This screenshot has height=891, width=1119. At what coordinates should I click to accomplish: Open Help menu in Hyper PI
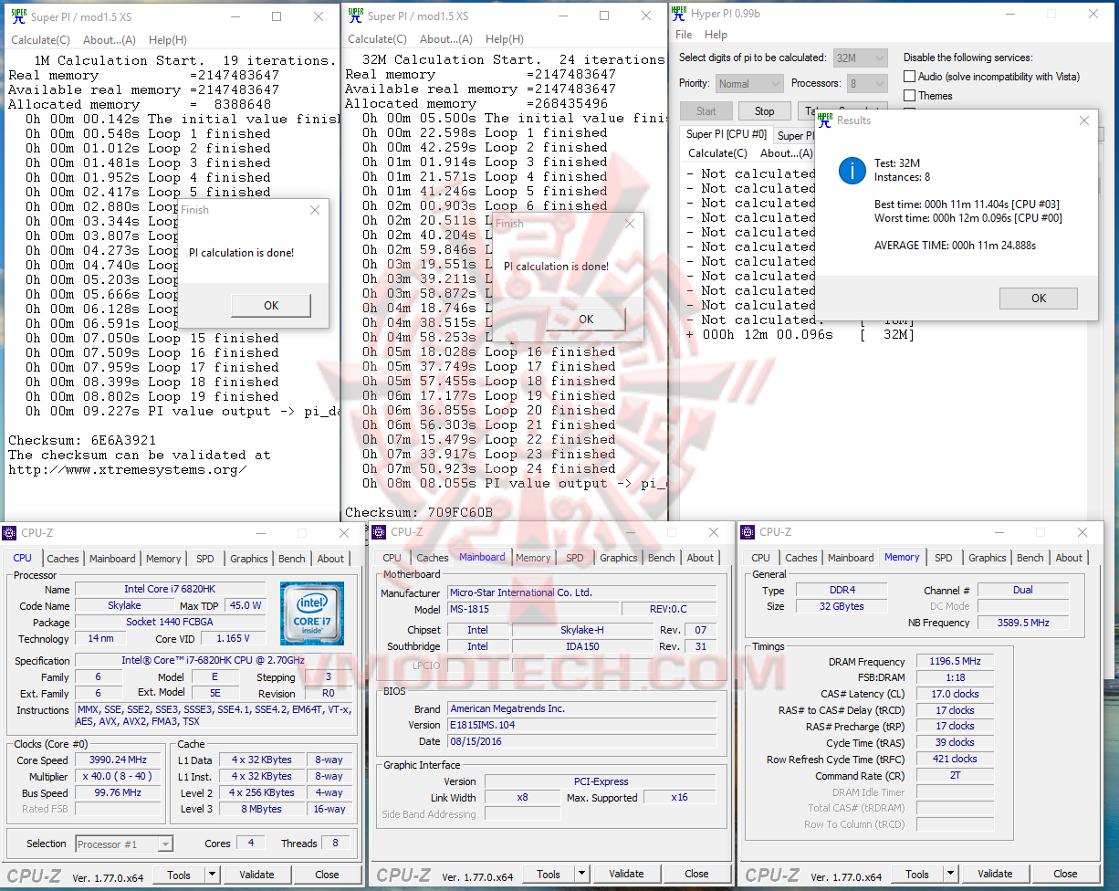[x=716, y=35]
